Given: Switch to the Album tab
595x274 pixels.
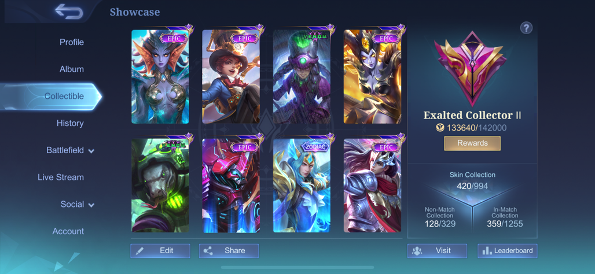Looking at the screenshot, I should click(72, 69).
